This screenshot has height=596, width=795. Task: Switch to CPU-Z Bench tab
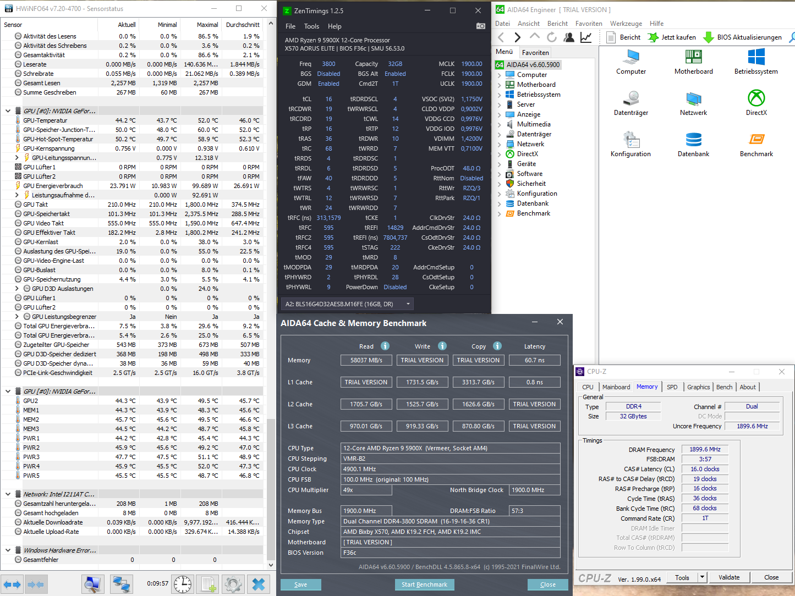[x=725, y=387]
